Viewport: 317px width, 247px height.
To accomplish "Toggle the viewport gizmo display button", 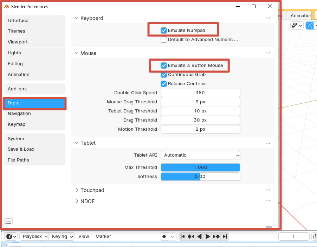I will (x=310, y=26).
